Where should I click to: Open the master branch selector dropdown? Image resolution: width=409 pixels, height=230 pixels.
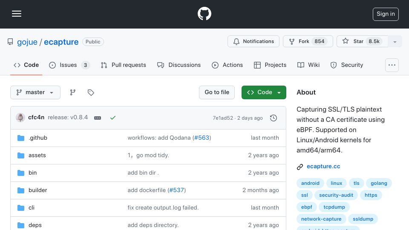35,92
